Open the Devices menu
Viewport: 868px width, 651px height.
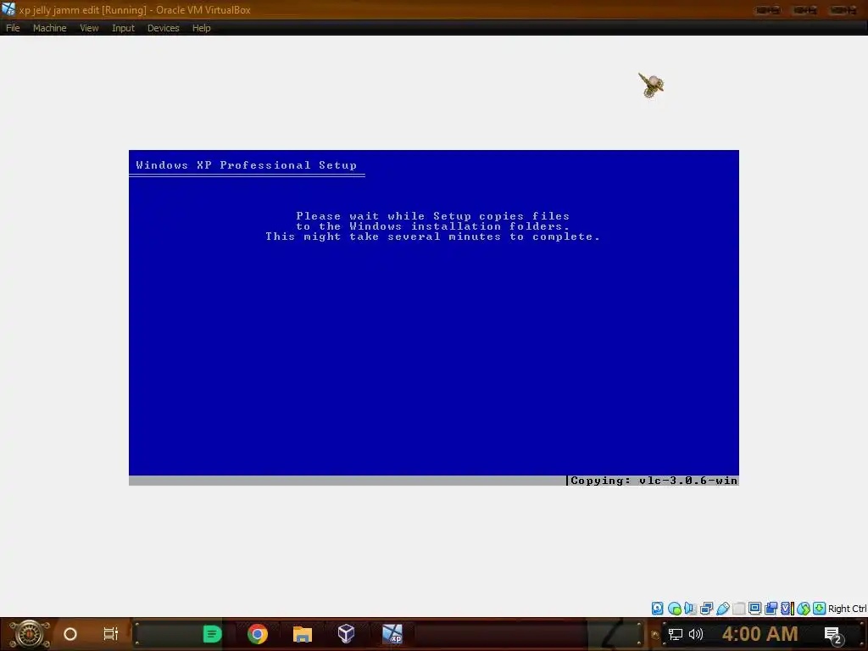[x=164, y=28]
